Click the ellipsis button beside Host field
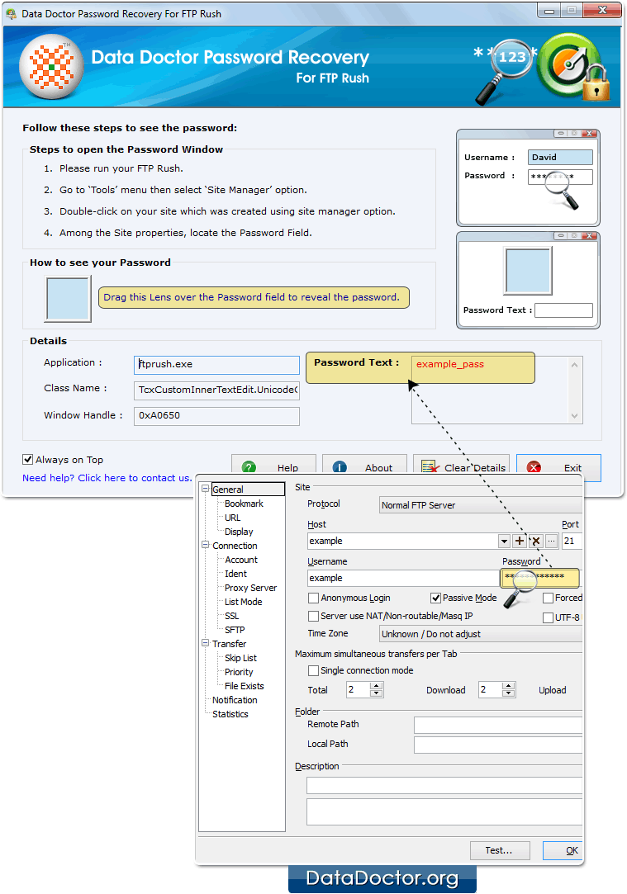This screenshot has width=627, height=894. tap(551, 541)
